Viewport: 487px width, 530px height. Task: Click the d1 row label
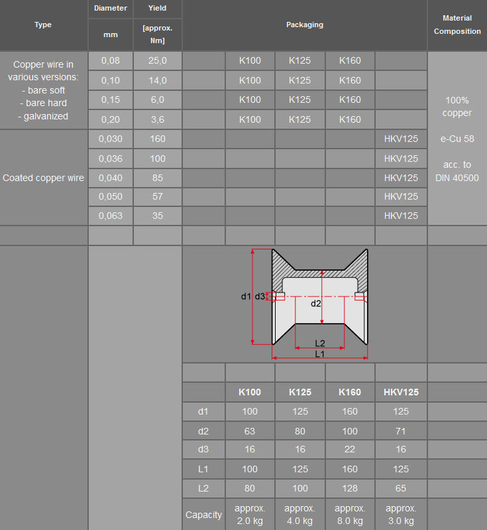coord(203,412)
